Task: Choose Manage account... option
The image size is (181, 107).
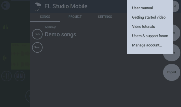Action: click(147, 45)
